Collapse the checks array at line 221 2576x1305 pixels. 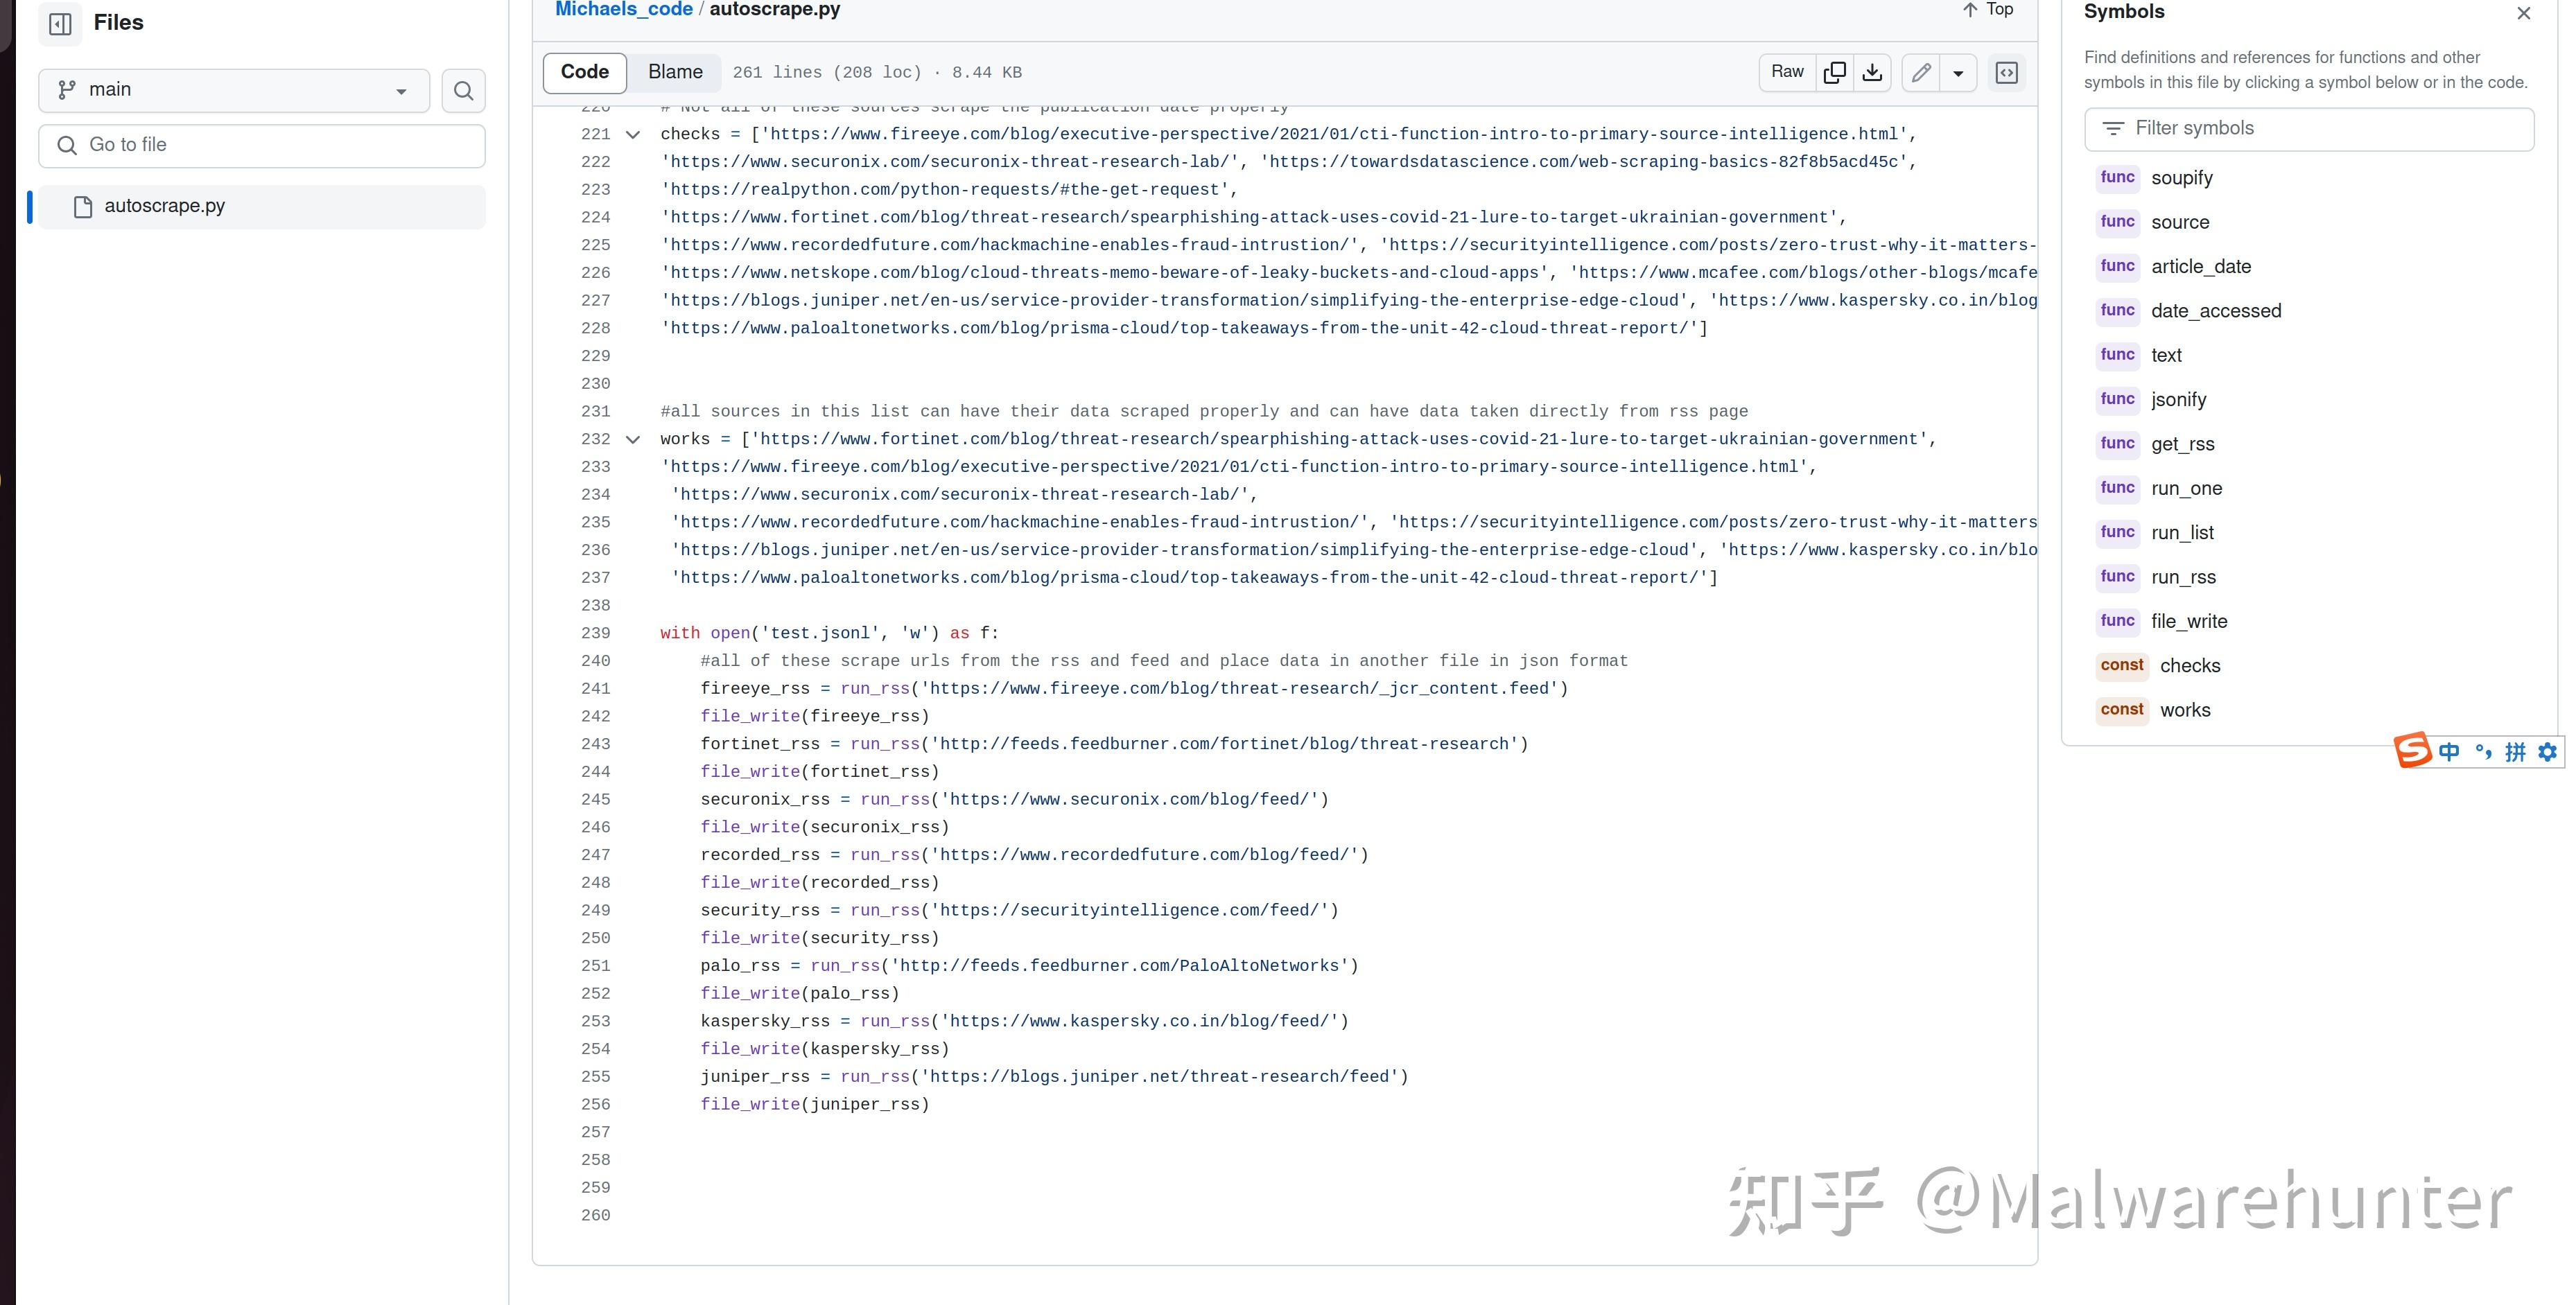point(633,134)
